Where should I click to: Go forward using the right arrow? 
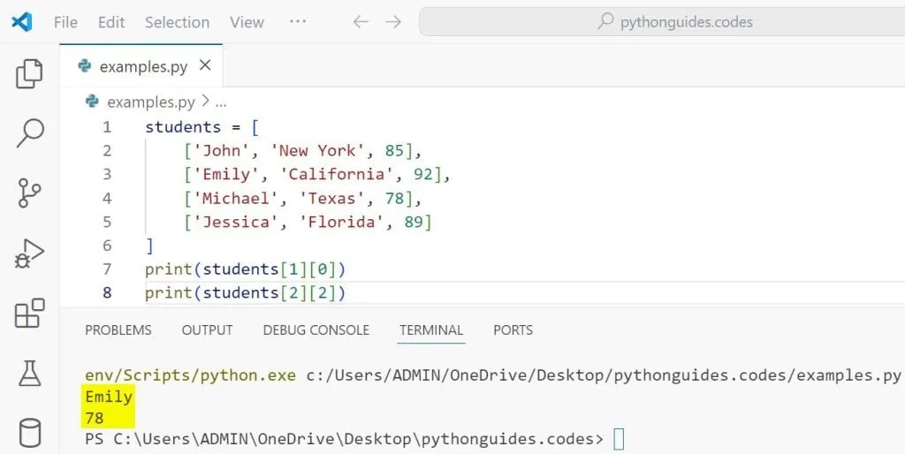click(393, 22)
